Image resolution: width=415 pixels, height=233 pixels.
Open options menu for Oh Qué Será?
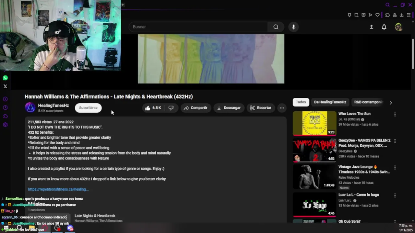(x=395, y=222)
